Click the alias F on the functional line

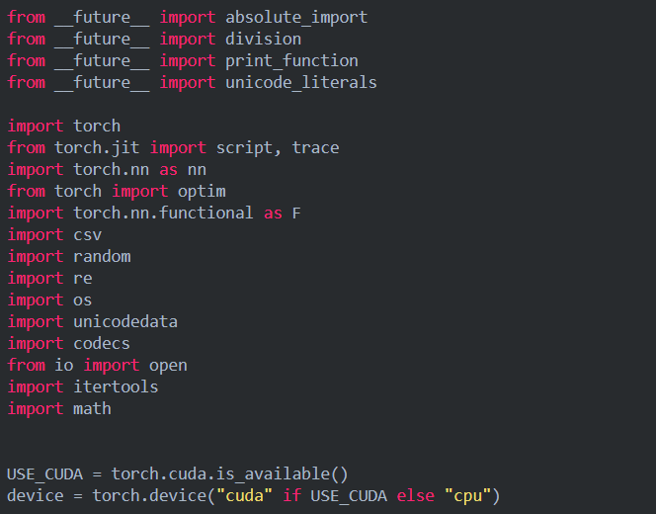pos(296,213)
